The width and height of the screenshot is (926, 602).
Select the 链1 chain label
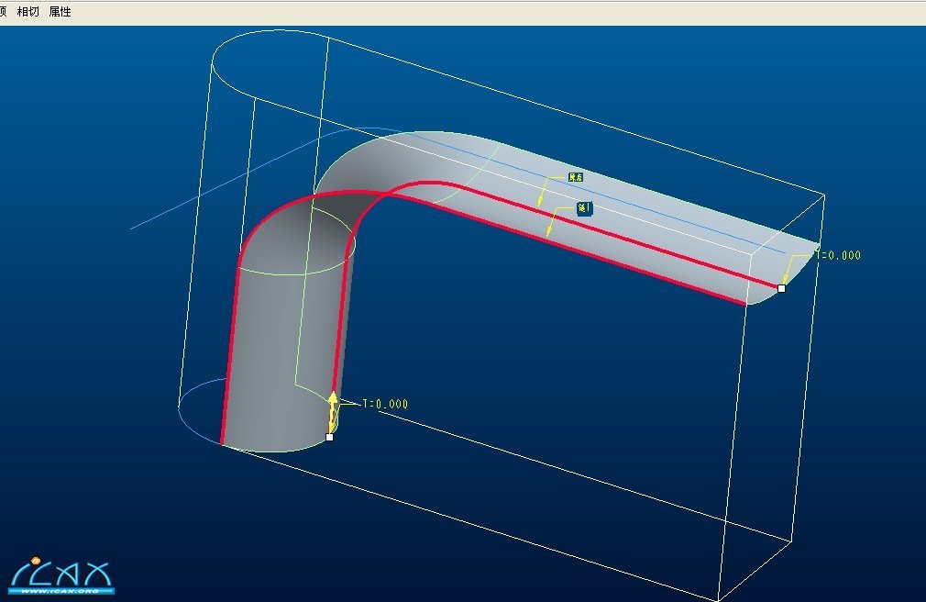pos(584,208)
